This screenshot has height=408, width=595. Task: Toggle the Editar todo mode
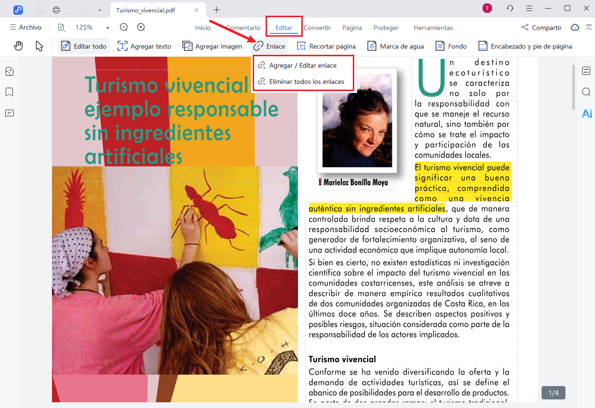pos(84,46)
